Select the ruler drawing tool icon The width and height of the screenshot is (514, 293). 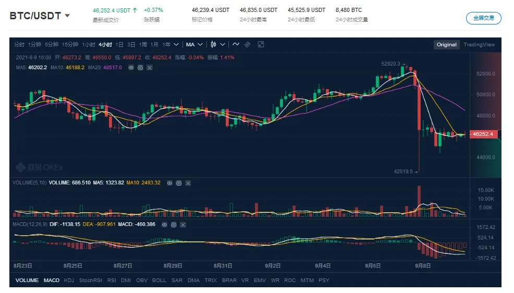pos(248,45)
